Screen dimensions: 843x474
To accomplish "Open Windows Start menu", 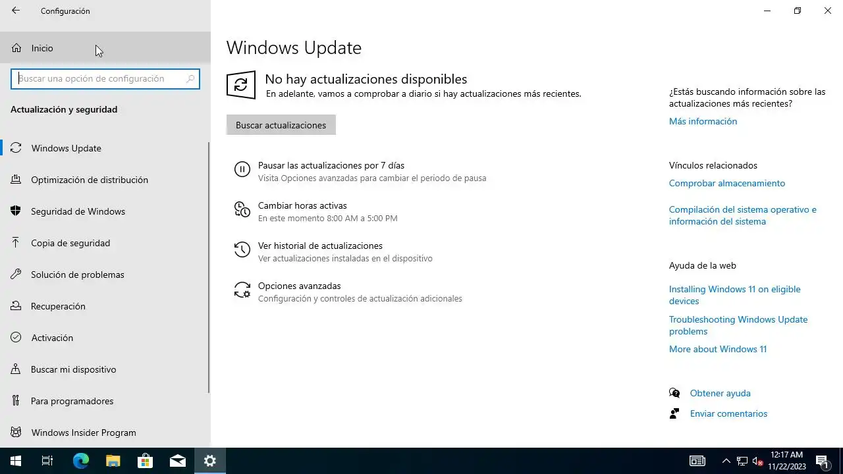I will tap(16, 461).
